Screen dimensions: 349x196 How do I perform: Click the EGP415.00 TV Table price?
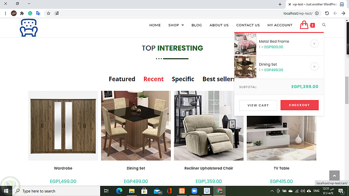point(281,181)
